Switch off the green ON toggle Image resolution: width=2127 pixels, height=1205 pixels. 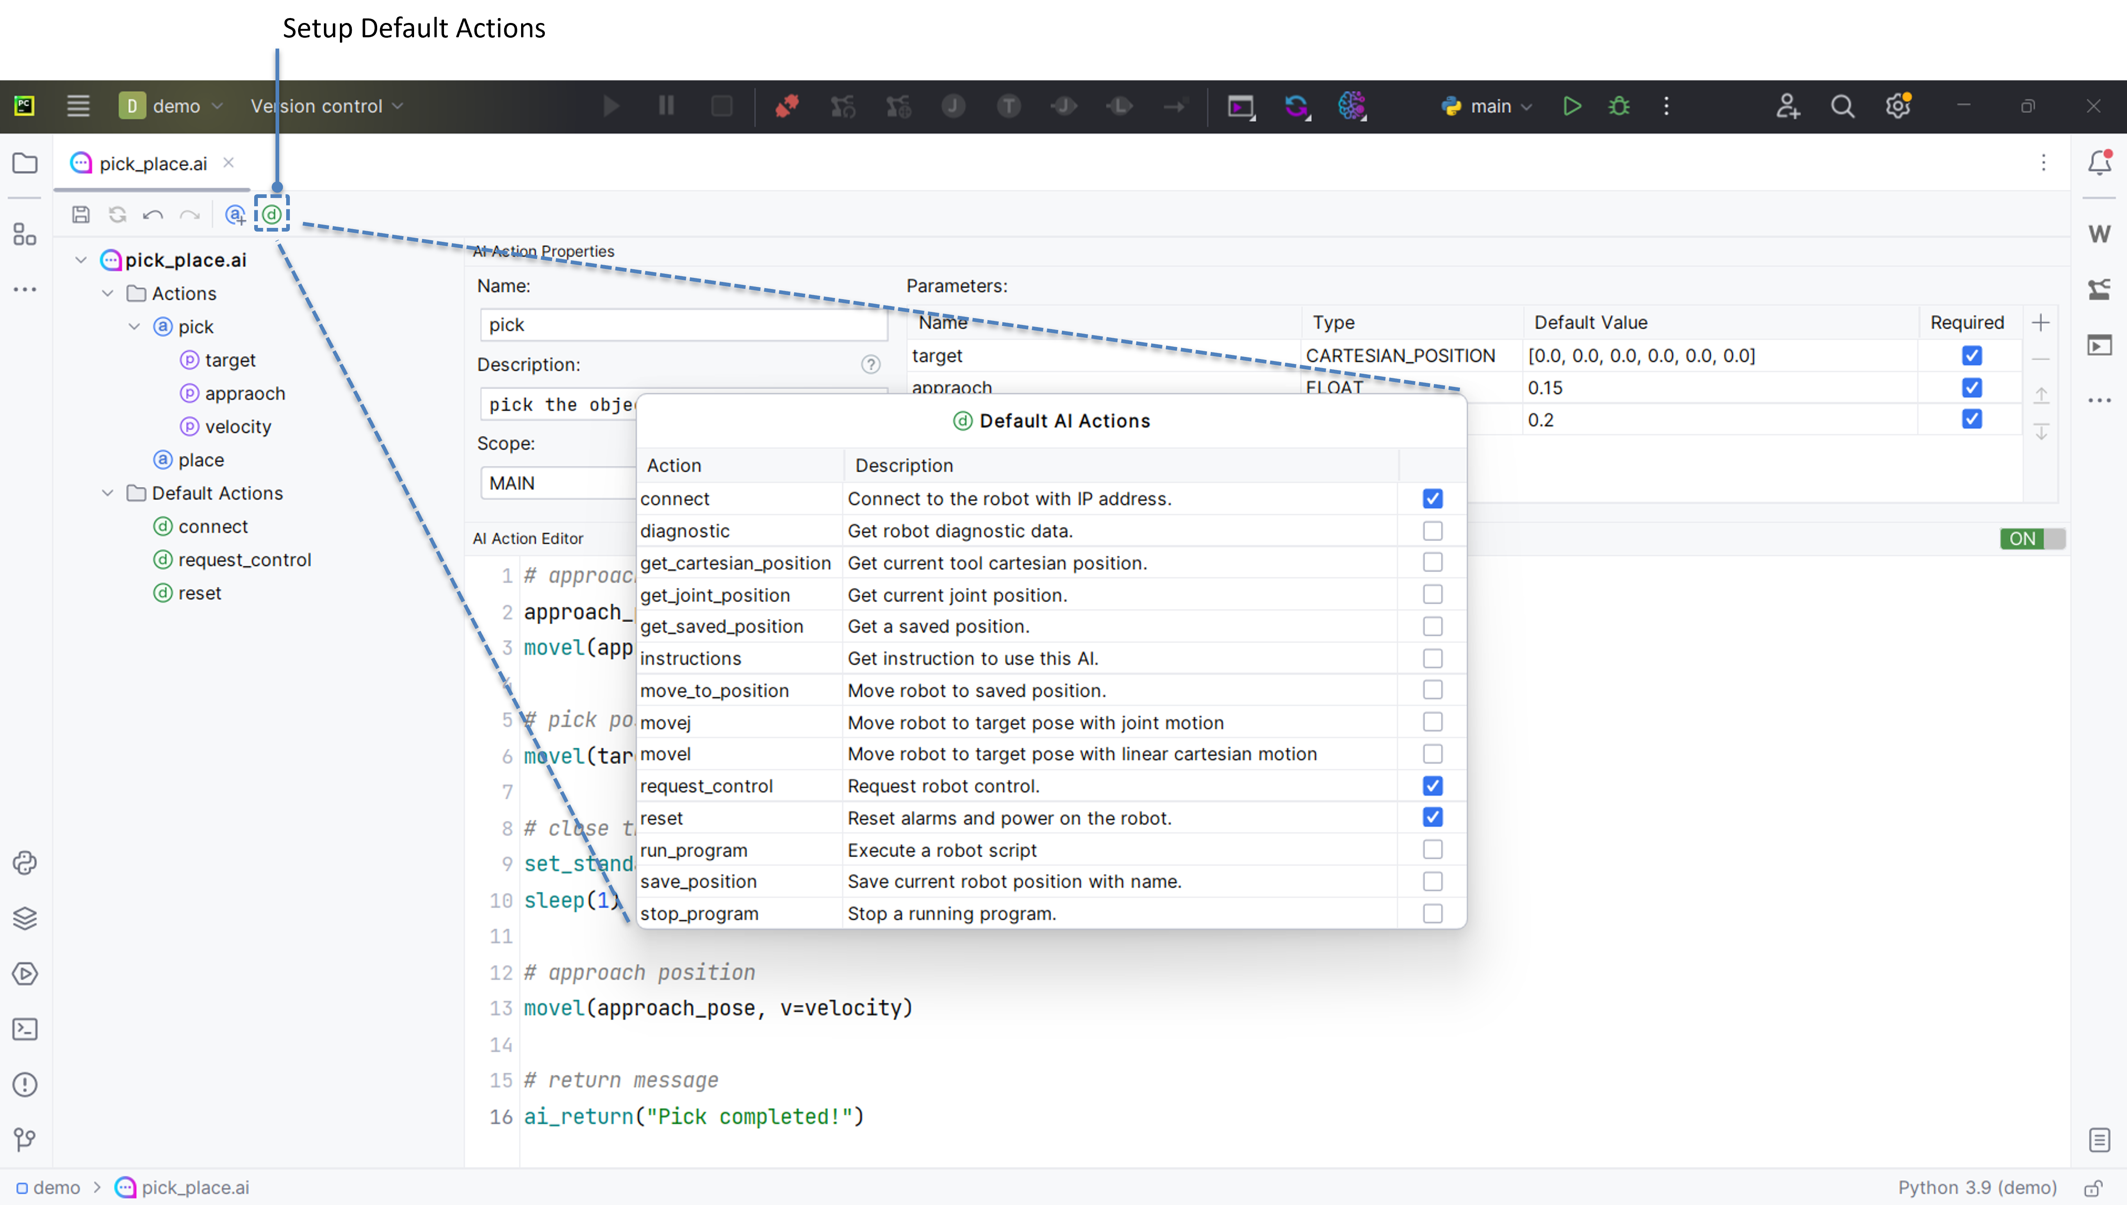pos(2032,539)
